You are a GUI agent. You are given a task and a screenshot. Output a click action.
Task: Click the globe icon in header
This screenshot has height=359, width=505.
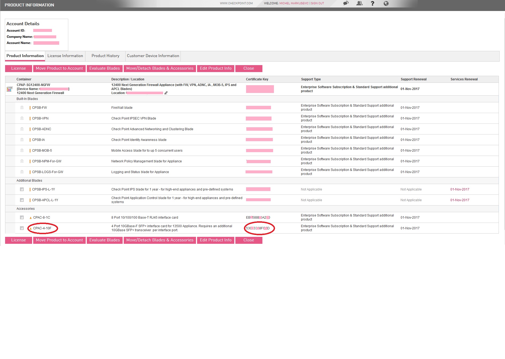click(x=386, y=3)
